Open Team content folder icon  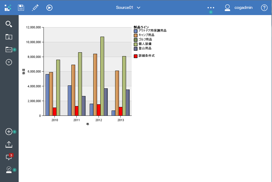coord(9,50)
